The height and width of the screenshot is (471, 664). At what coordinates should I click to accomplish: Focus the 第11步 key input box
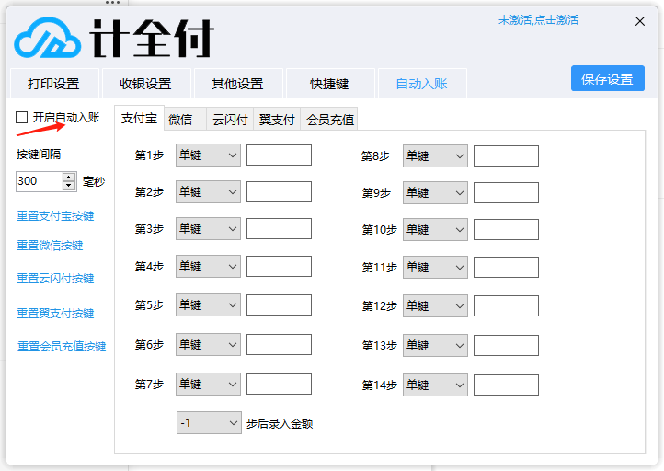(x=506, y=268)
